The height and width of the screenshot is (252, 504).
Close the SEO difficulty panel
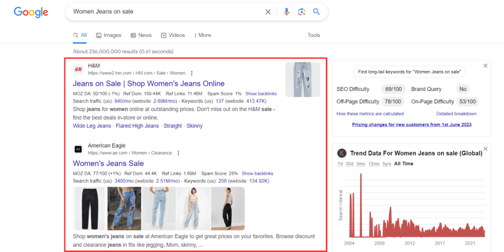tap(485, 65)
